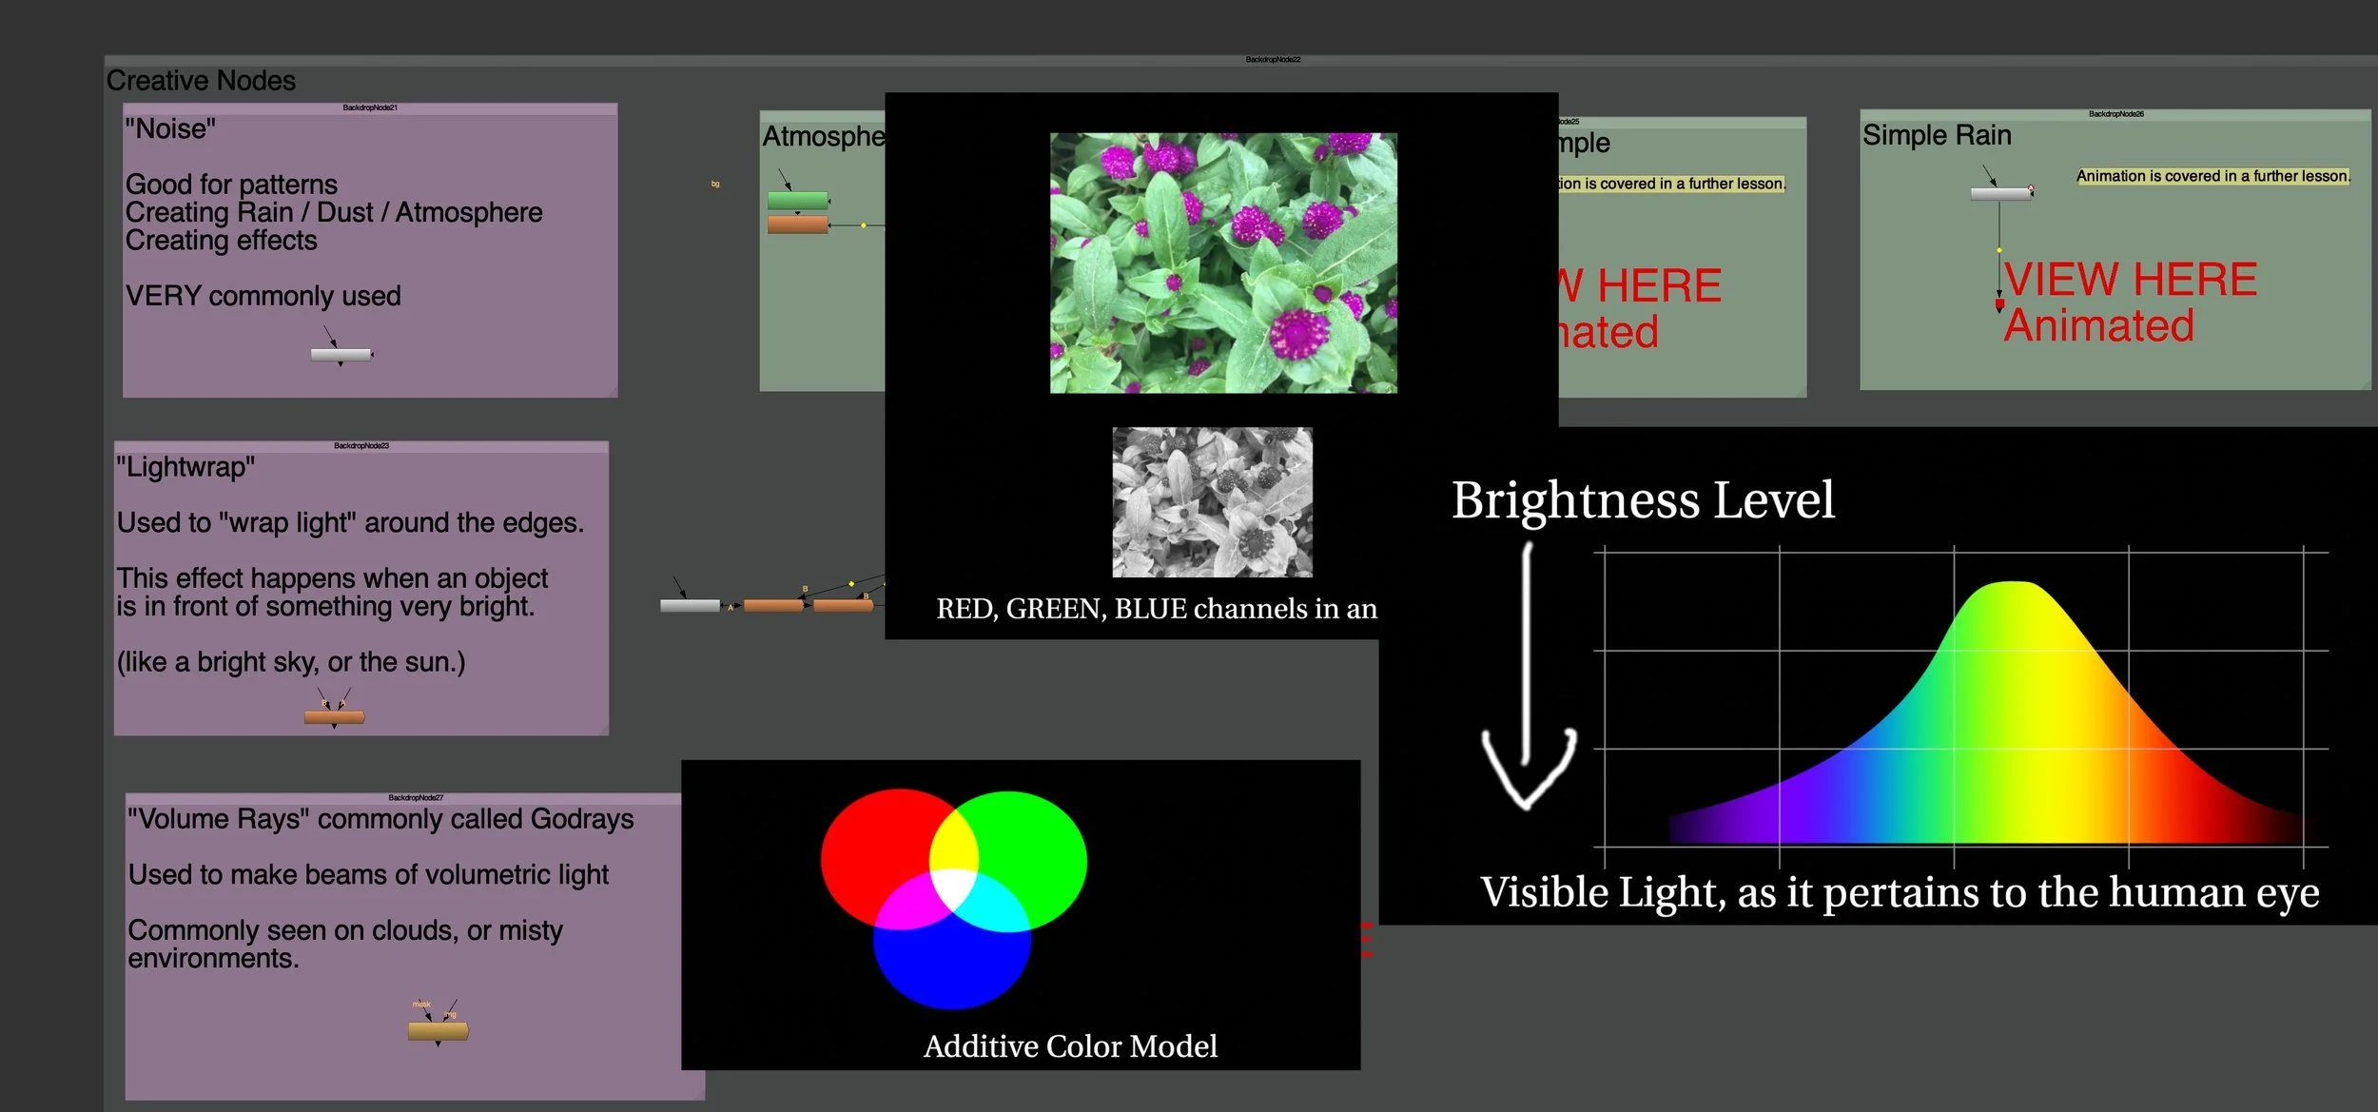Screen dimensions: 2378x1112
Task: Click the Creative Nodes heading label
Action: (x=200, y=81)
